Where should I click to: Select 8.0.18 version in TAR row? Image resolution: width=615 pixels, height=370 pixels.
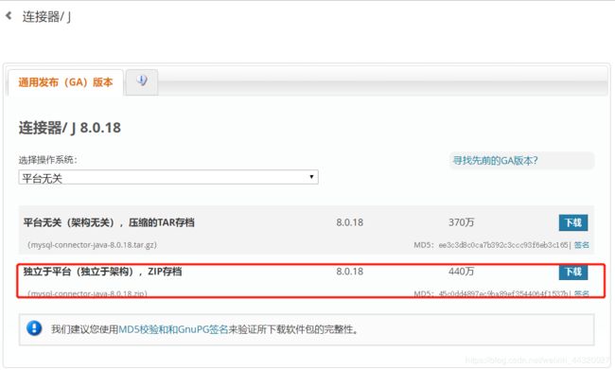click(x=349, y=222)
